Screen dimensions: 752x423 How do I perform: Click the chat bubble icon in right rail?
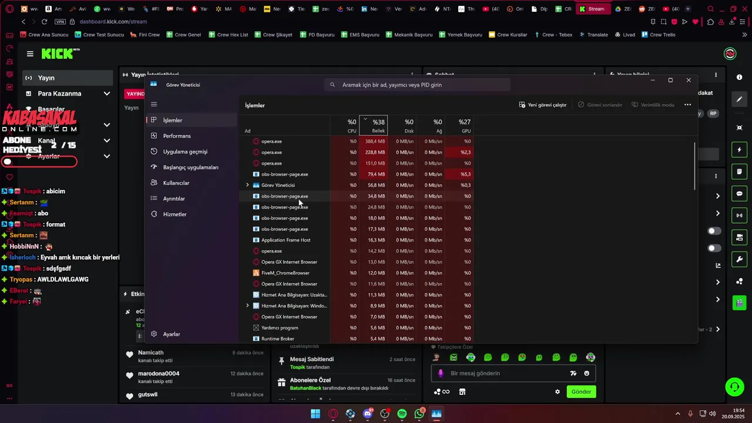tap(739, 194)
